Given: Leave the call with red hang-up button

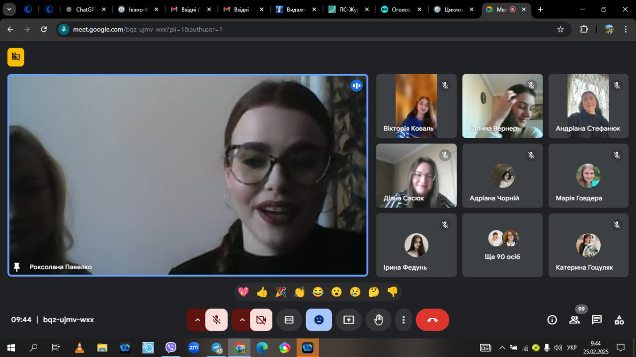Looking at the screenshot, I should coord(432,320).
